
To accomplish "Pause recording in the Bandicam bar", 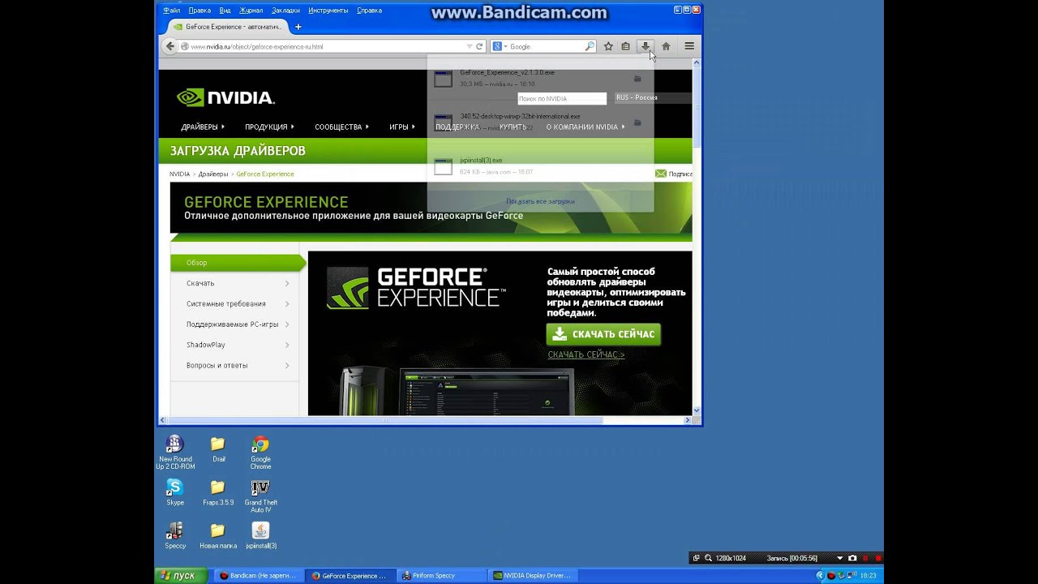I will (x=865, y=558).
